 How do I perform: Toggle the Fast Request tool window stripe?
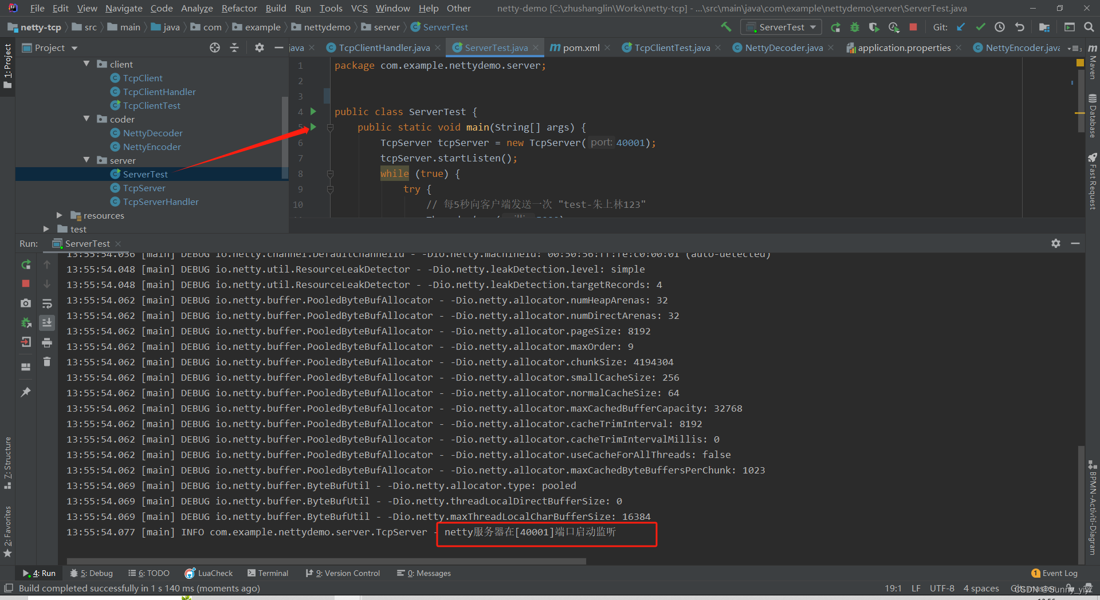click(1093, 181)
